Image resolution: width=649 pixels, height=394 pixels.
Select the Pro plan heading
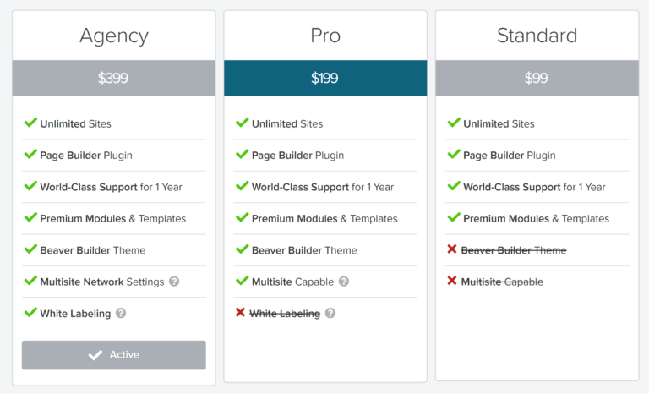click(325, 36)
